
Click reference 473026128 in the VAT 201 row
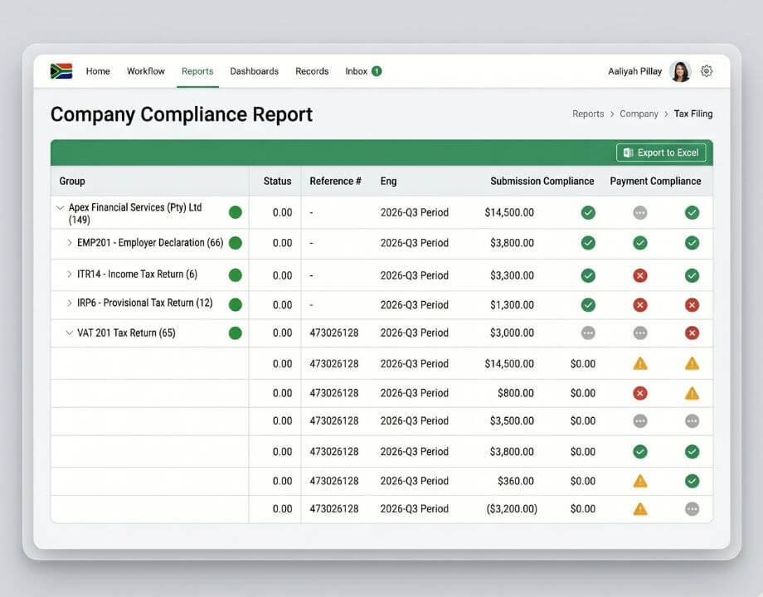334,332
